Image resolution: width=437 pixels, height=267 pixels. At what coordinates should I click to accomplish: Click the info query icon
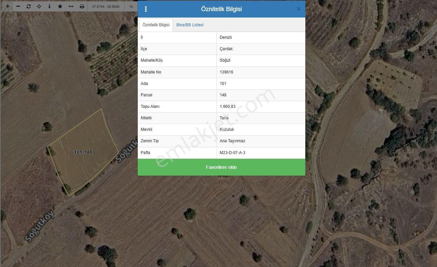(x=49, y=6)
